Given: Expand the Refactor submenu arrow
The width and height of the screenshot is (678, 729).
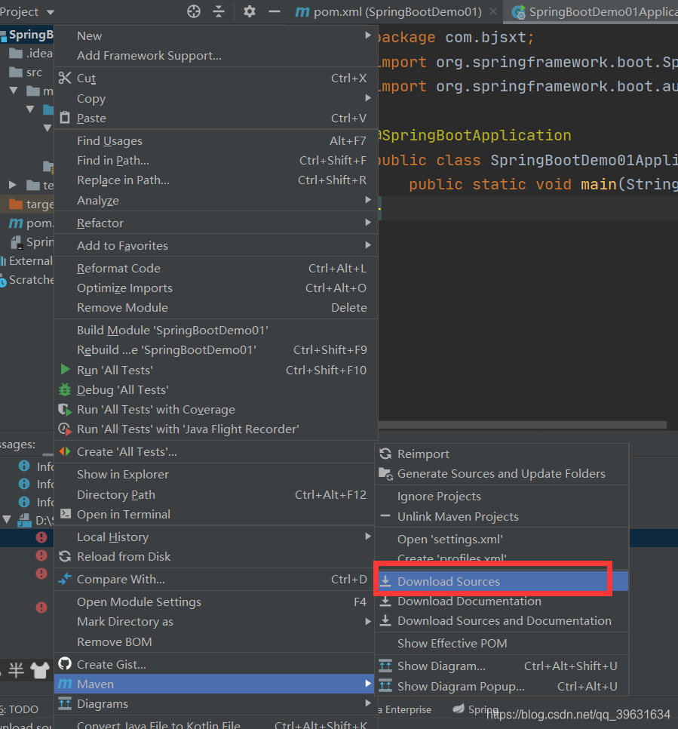Looking at the screenshot, I should (x=368, y=222).
